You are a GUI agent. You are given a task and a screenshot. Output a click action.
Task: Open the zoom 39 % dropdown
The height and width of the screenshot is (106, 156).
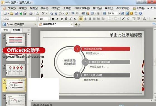point(119,13)
